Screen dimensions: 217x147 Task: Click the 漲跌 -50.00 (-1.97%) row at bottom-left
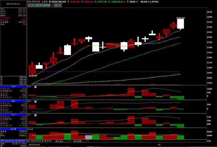point(13,144)
